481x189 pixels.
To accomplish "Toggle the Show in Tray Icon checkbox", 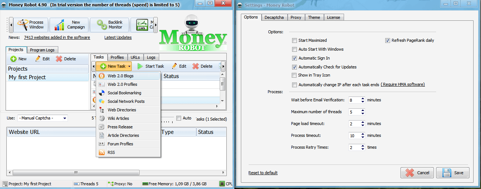I will (x=295, y=75).
